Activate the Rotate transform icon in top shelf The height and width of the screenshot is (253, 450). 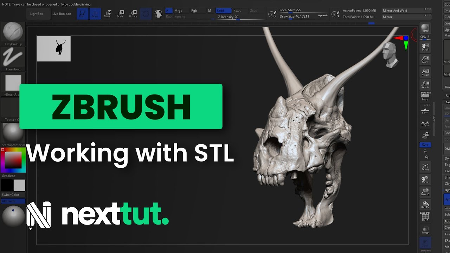pyautogui.click(x=133, y=14)
